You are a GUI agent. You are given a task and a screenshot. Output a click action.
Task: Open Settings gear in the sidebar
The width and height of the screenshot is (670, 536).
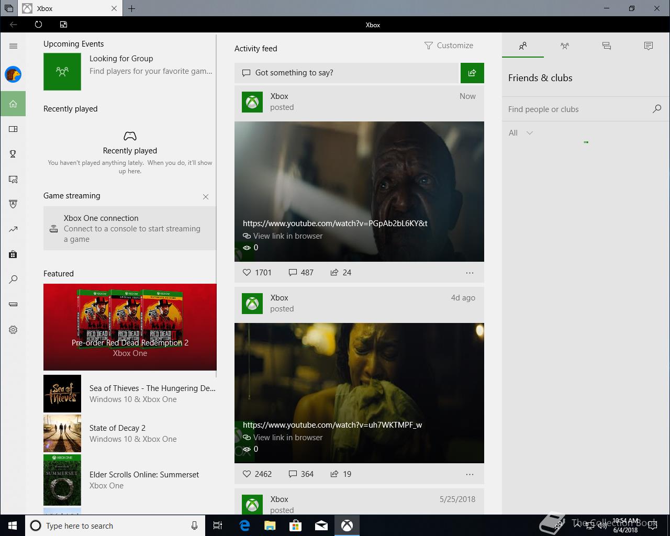13,330
